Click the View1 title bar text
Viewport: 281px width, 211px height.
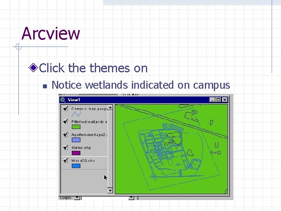pyautogui.click(x=74, y=100)
